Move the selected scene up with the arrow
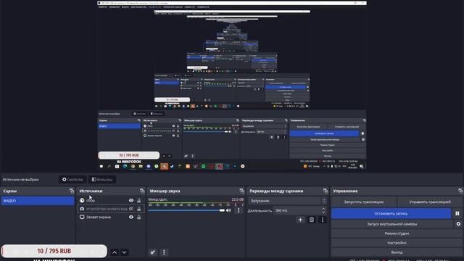The height and width of the screenshot is (261, 464). 115,252
